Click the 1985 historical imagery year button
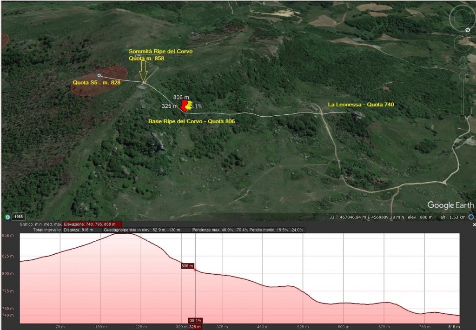This screenshot has width=476, height=330. (19, 217)
